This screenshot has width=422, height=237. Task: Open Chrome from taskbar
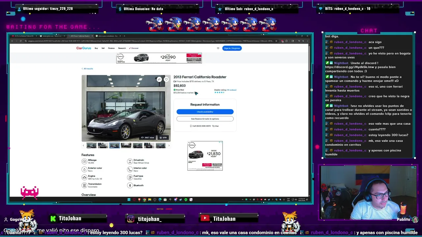144,199
